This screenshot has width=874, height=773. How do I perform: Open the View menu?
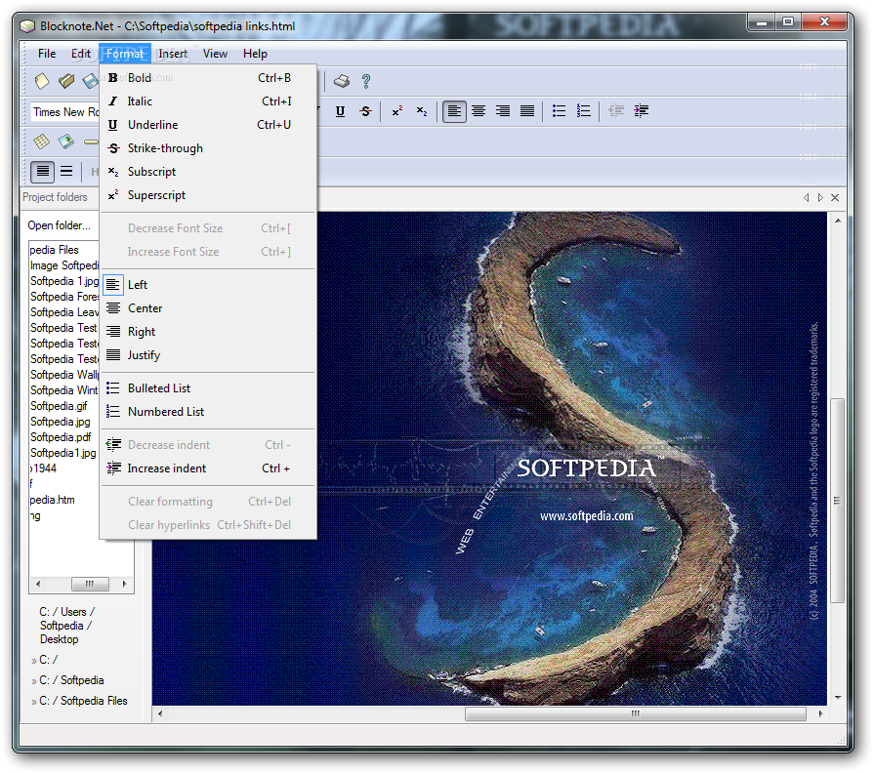(x=215, y=54)
